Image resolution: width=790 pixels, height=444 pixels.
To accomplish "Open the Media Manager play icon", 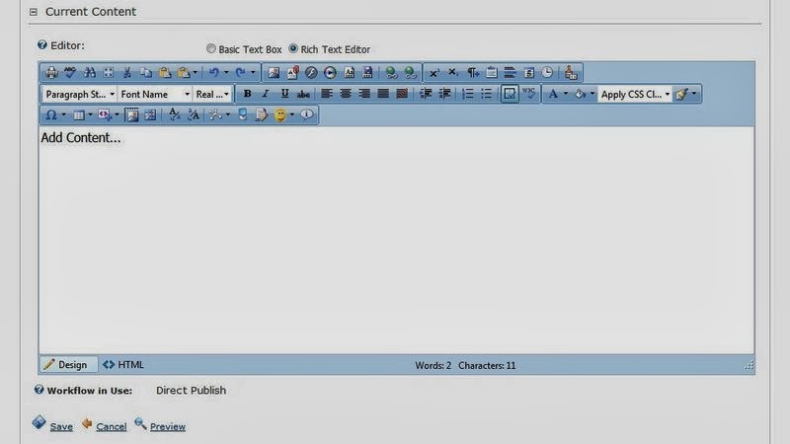I will (x=330, y=72).
